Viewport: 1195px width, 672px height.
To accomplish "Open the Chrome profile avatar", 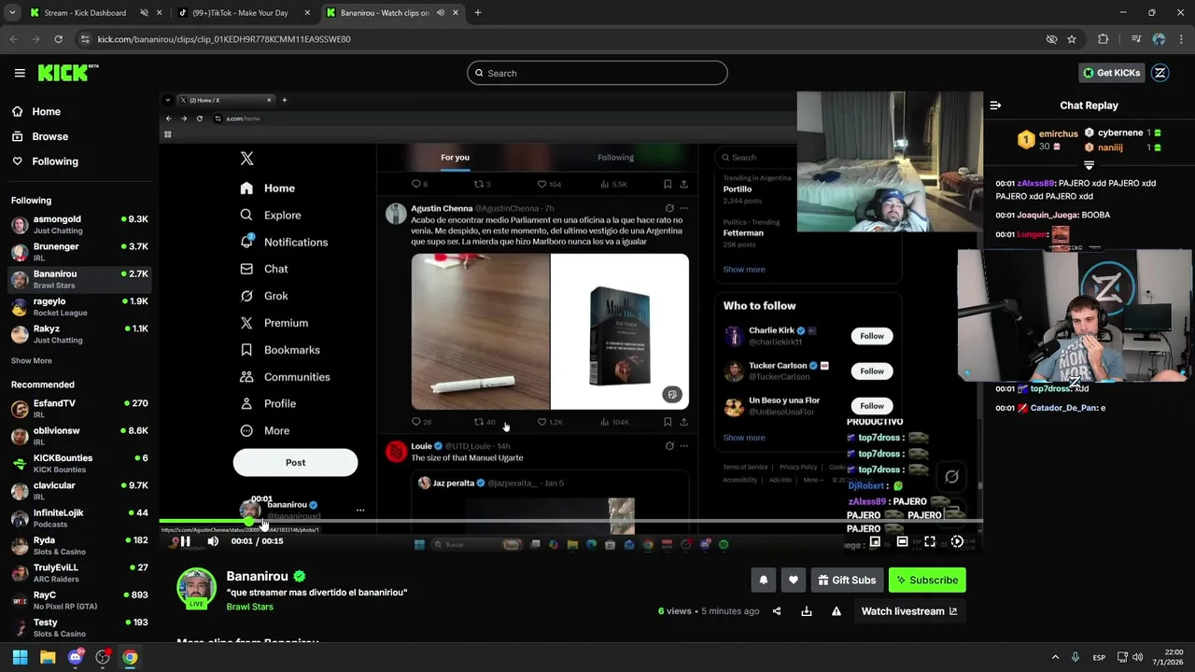I will point(1159,39).
